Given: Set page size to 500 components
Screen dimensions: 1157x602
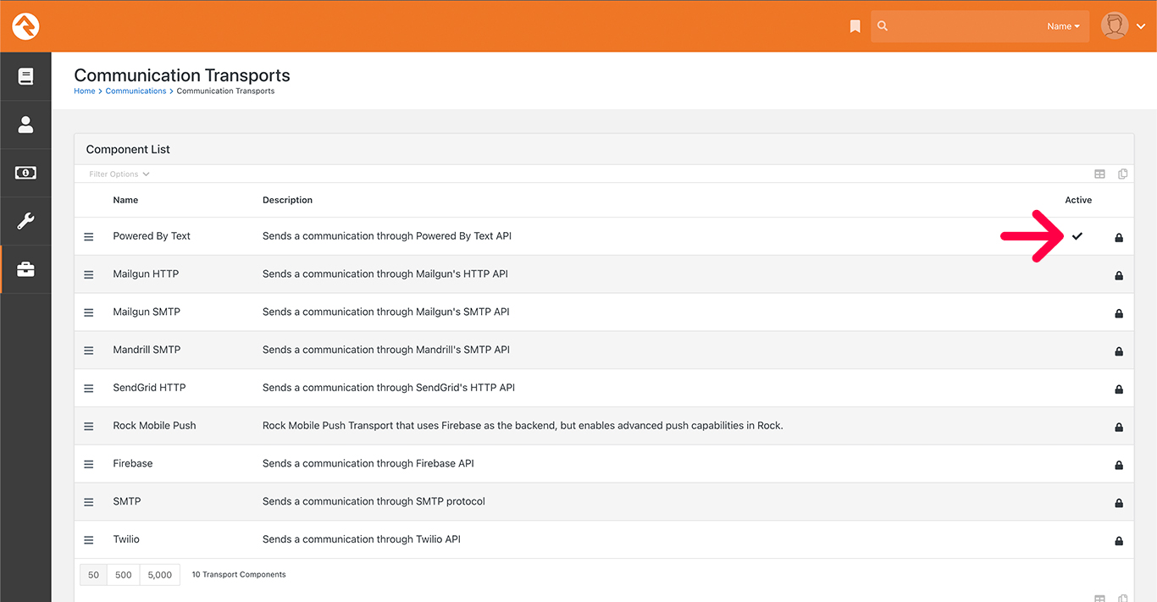Looking at the screenshot, I should (x=123, y=574).
